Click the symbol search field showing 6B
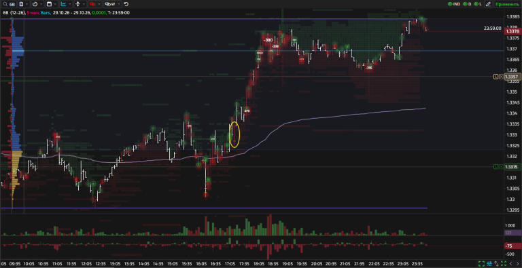Screen dimensions: 522x268 (9, 4)
